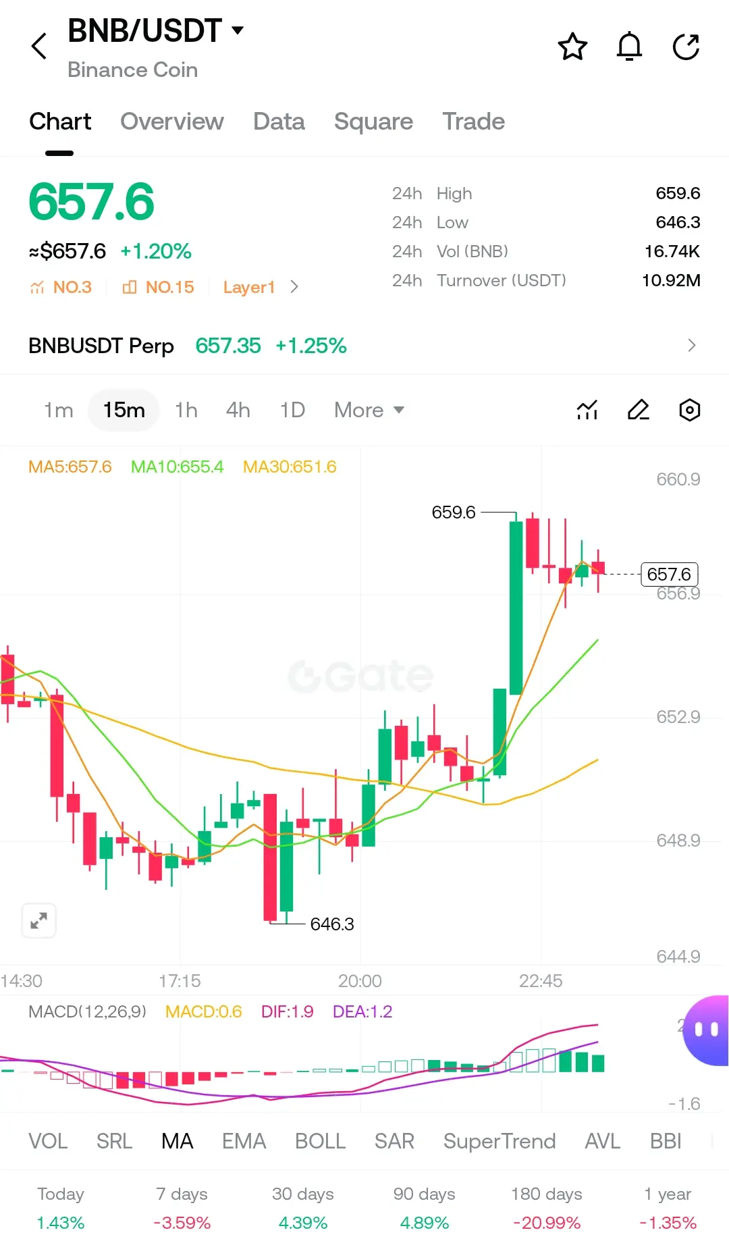Open chart settings hexagon icon
Screen dimensions: 729x1243
689,410
